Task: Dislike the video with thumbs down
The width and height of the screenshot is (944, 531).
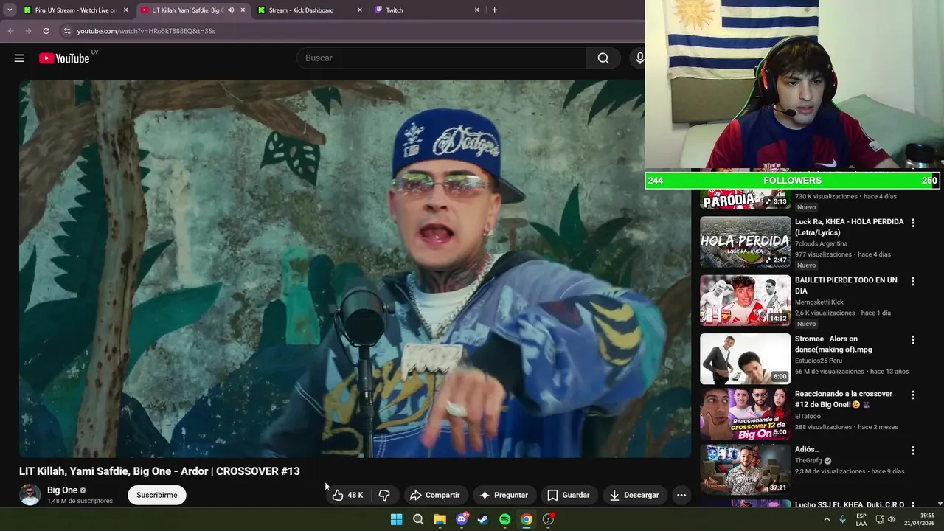Action: 384,495
